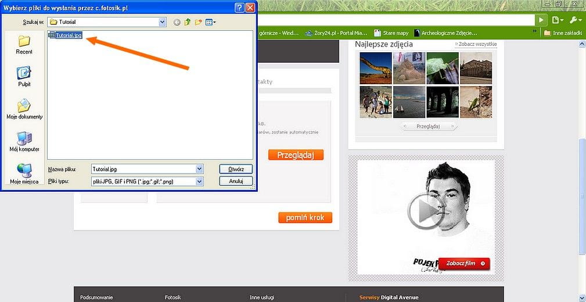Expand the Pliki typu filter dropdown
This screenshot has width=586, height=302.
(x=200, y=182)
